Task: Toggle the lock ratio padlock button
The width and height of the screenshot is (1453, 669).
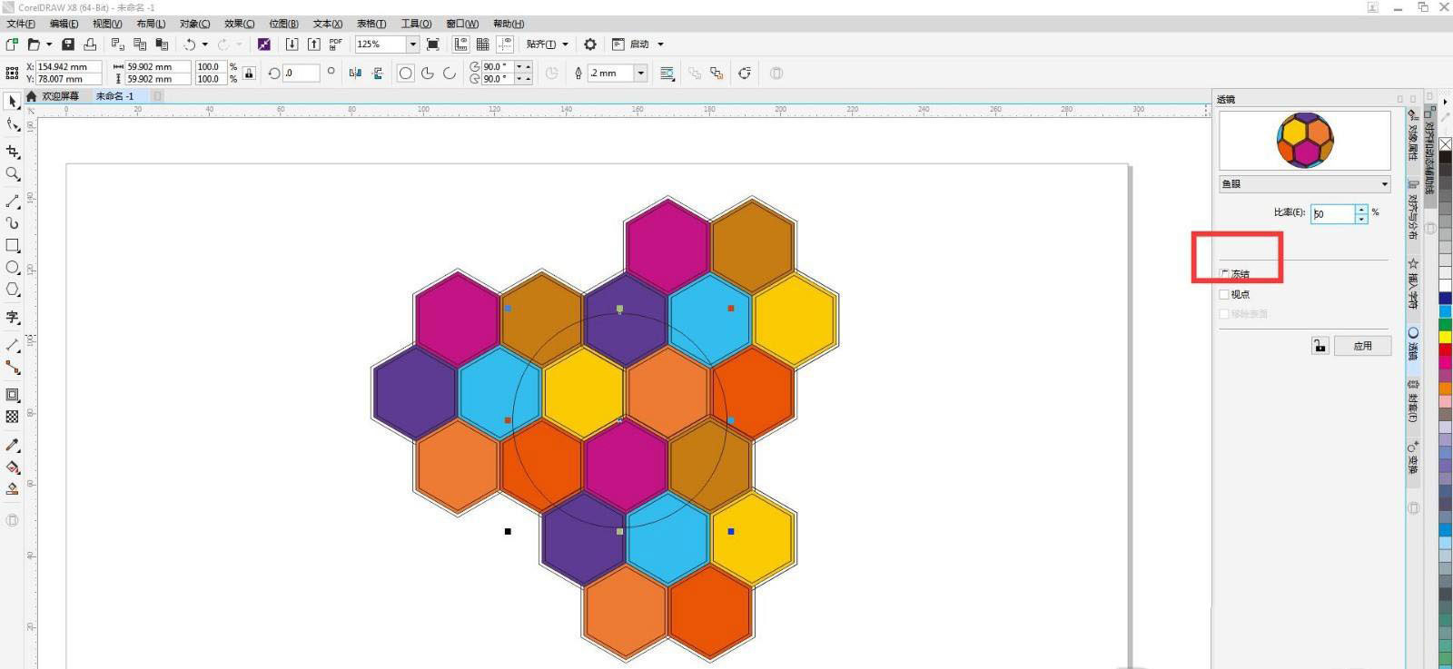Action: (1320, 346)
